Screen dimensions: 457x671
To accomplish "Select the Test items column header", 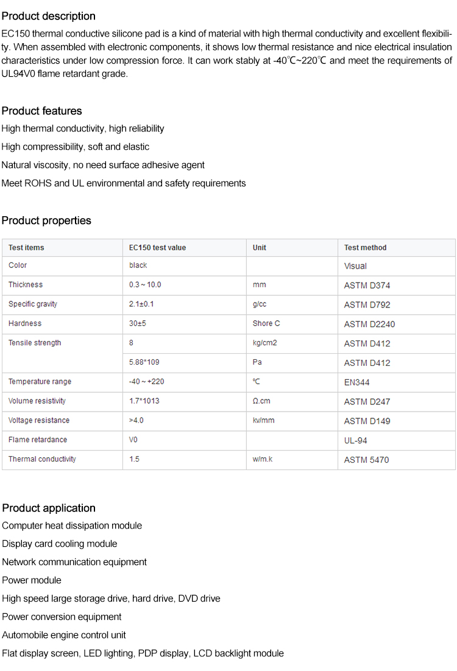I will coord(26,248).
